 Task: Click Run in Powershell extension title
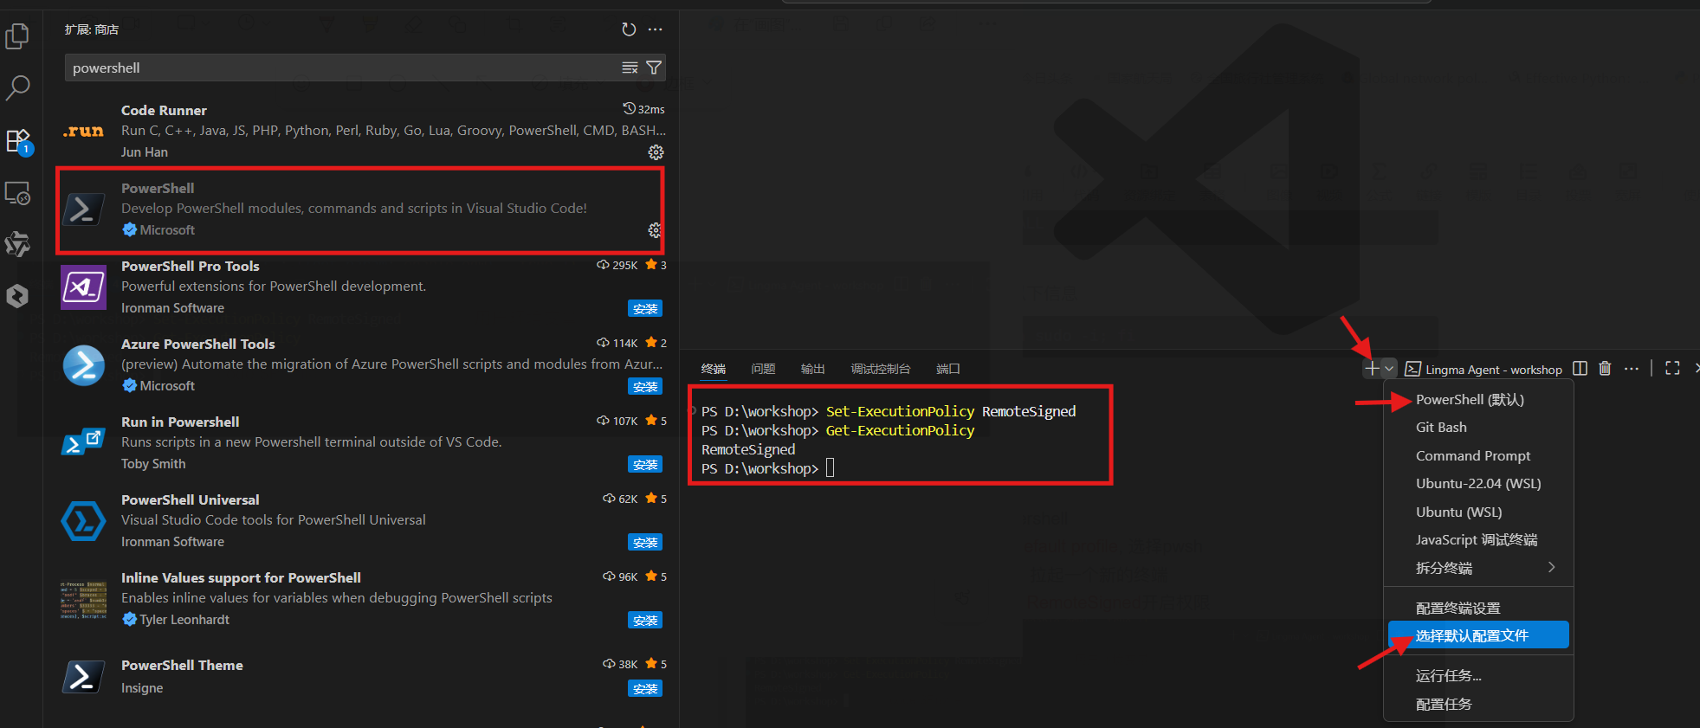point(180,422)
